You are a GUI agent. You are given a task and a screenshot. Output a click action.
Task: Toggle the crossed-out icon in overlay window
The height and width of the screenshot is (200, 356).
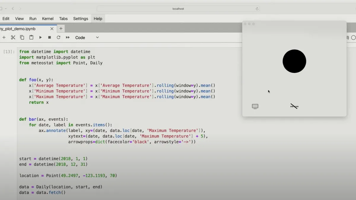click(294, 106)
